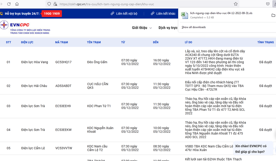Select station code VC53VVTW
Viewport: 276px width, 161px height.
pos(64,148)
